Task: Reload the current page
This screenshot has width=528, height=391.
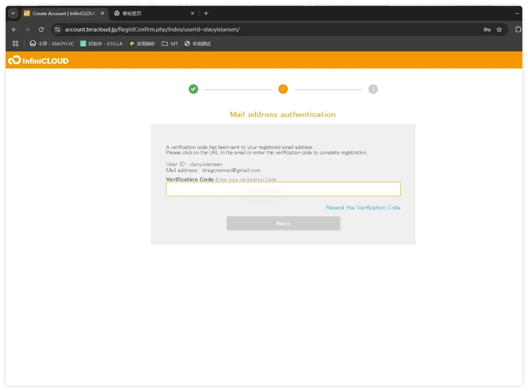Action: click(41, 29)
